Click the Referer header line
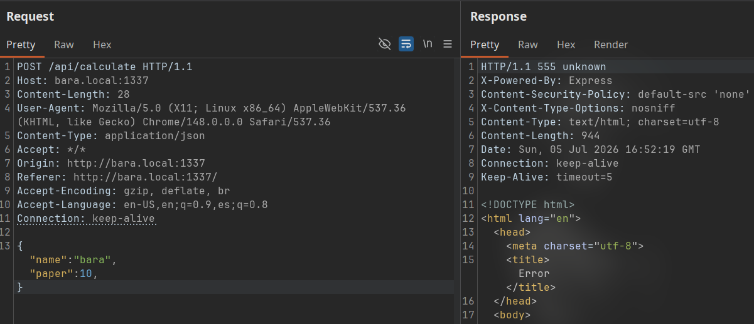This screenshot has height=324, width=754. pos(117,177)
